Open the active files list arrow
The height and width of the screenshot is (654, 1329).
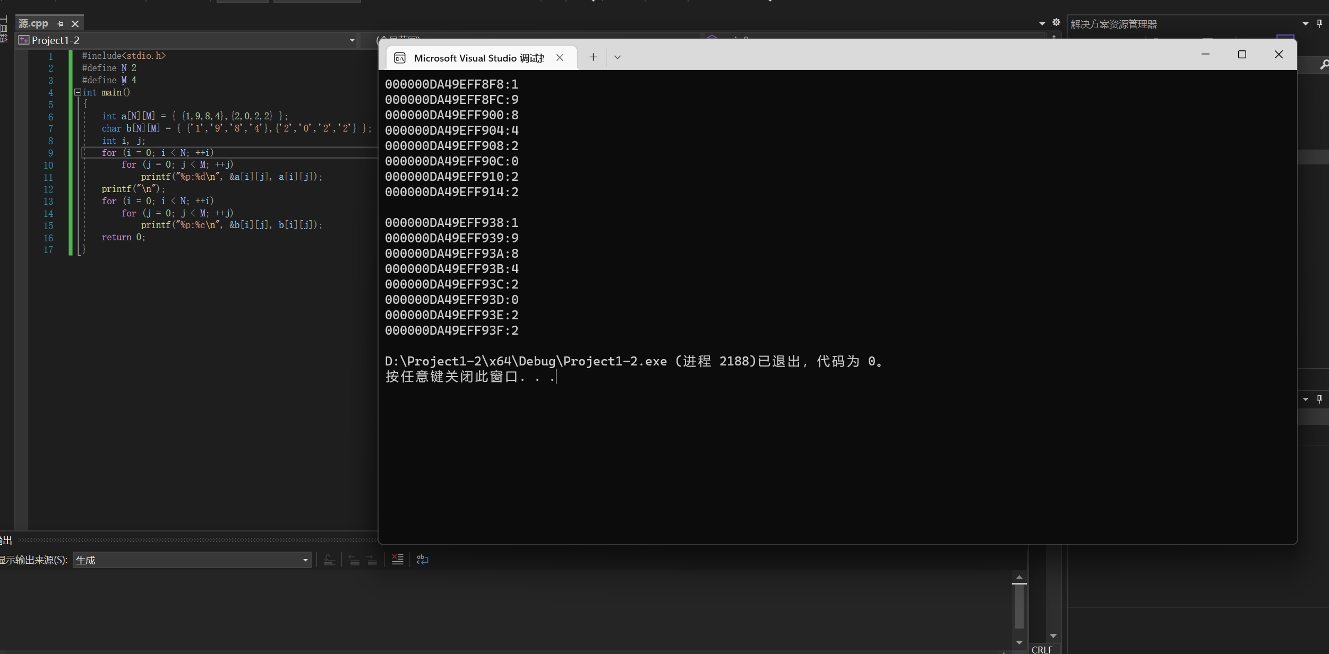tap(1042, 24)
